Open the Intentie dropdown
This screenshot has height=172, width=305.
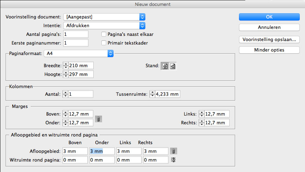click(x=104, y=26)
